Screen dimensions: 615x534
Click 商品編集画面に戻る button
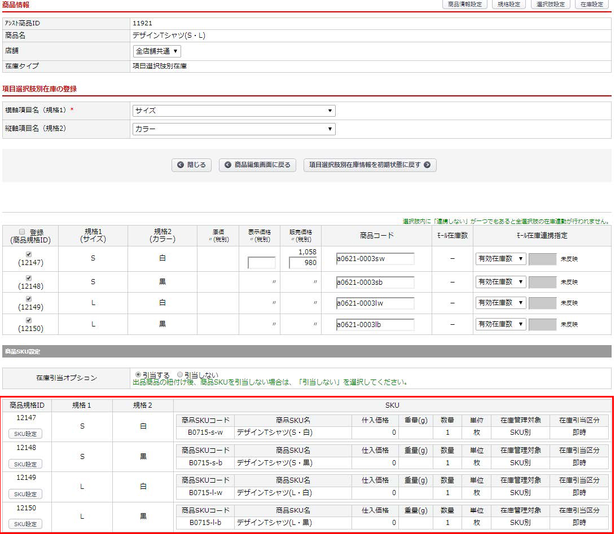[x=257, y=165]
